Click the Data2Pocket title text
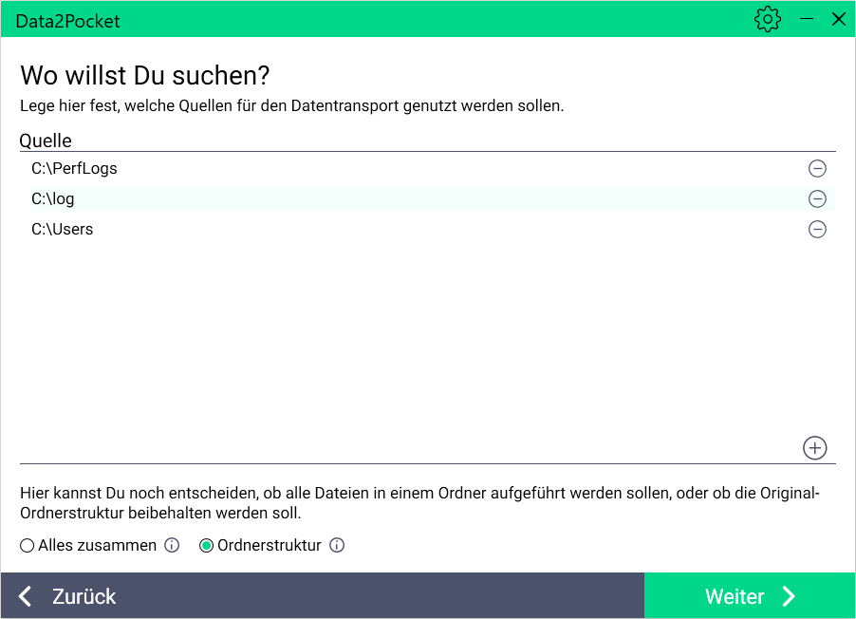The width and height of the screenshot is (856, 619). coord(67,21)
